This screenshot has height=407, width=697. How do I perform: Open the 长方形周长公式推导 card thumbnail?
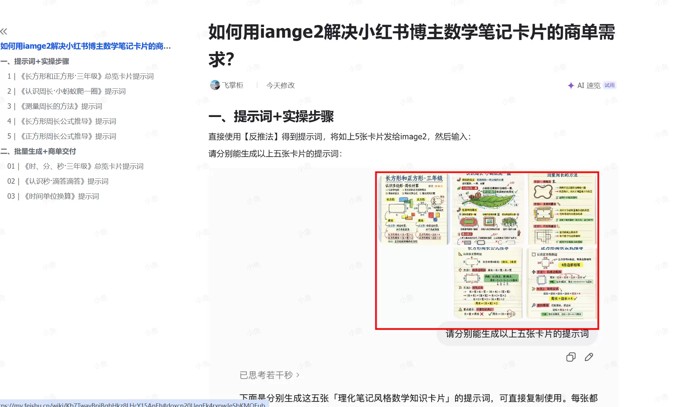pos(488,283)
